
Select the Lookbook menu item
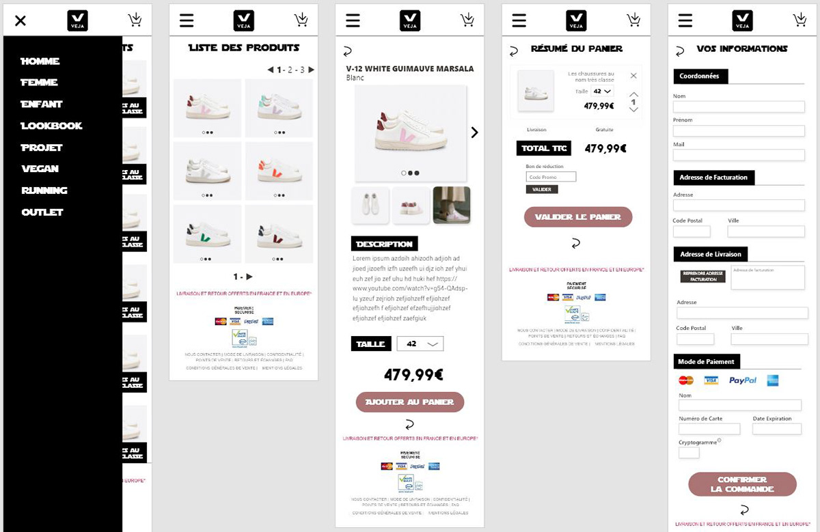click(x=52, y=126)
